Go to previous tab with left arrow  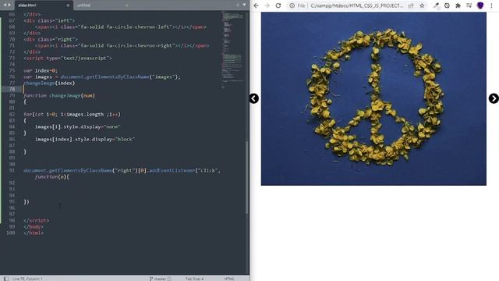point(5,5)
